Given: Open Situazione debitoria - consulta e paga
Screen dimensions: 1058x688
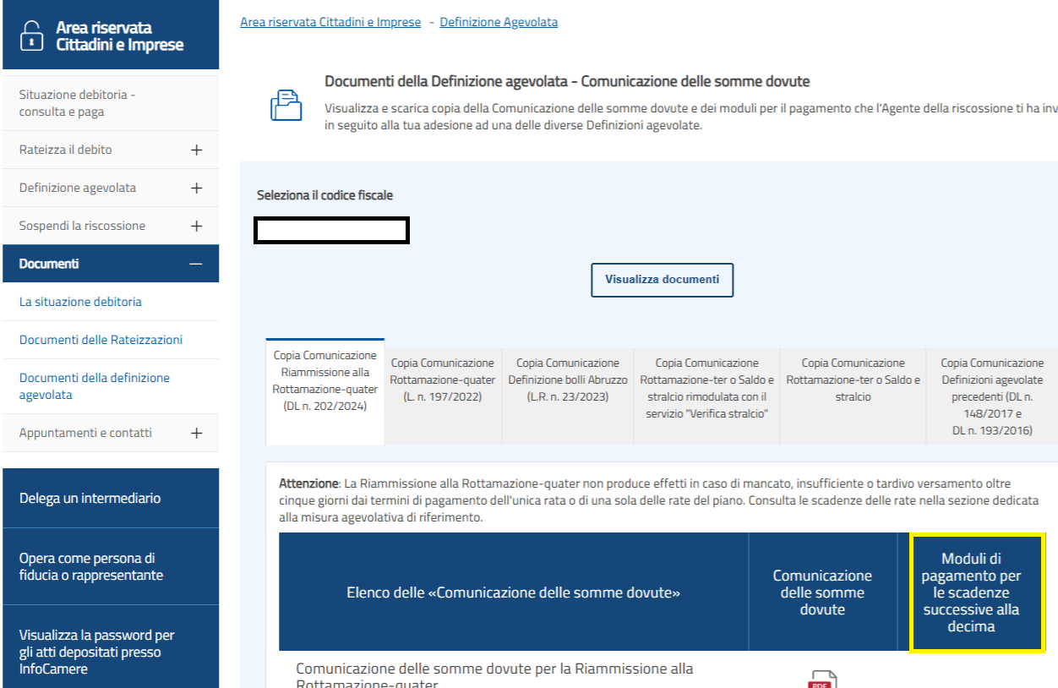Looking at the screenshot, I should 78,103.
